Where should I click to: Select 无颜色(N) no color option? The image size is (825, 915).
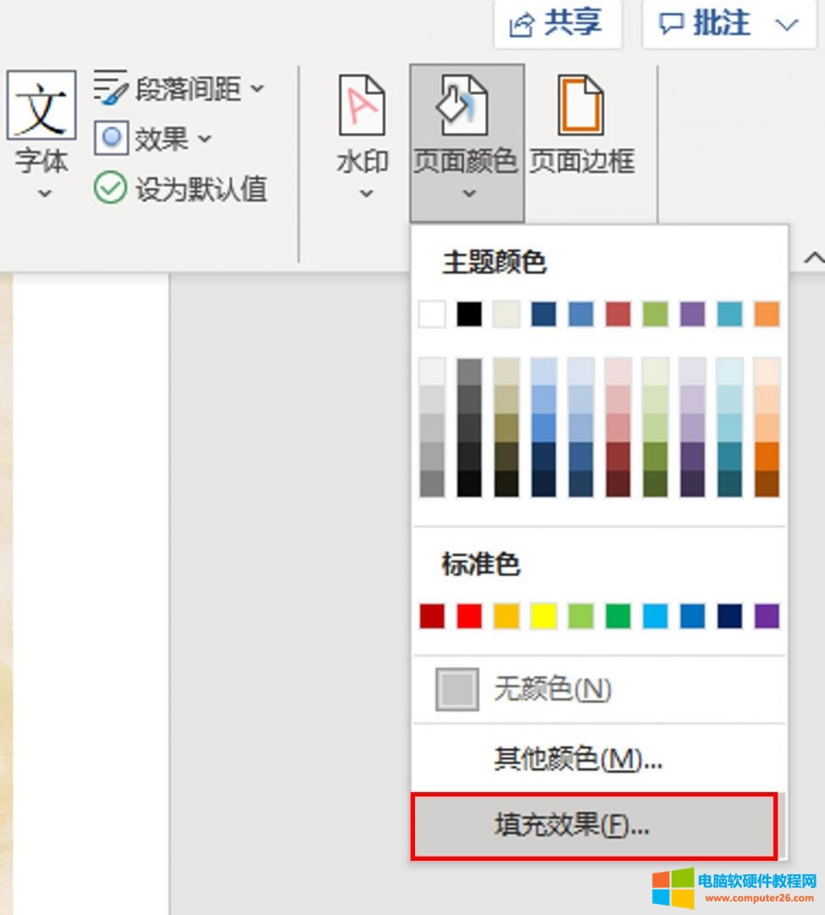pyautogui.click(x=599, y=689)
